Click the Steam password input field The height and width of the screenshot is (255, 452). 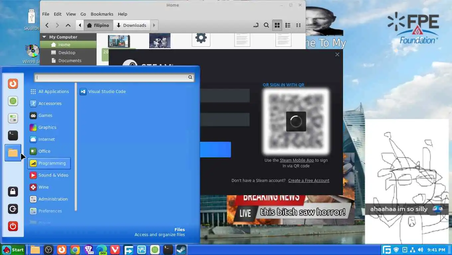coord(225,120)
